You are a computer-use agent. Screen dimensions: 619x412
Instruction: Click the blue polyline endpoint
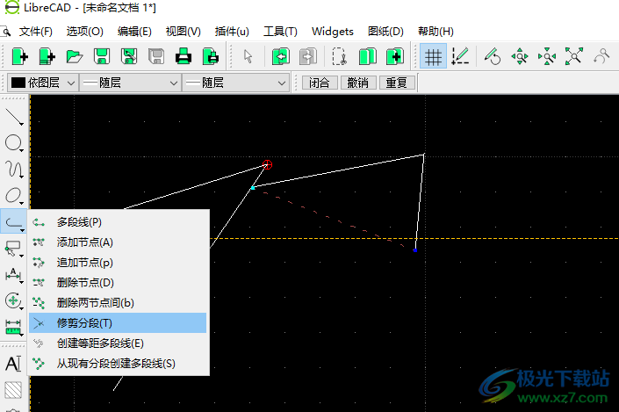point(415,250)
